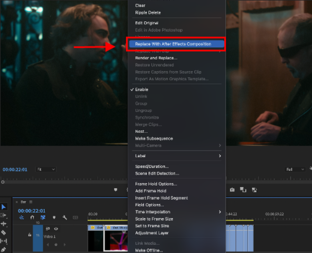Select the Selection tool arrow
Viewport: 312px width, 253px height.
4,207
